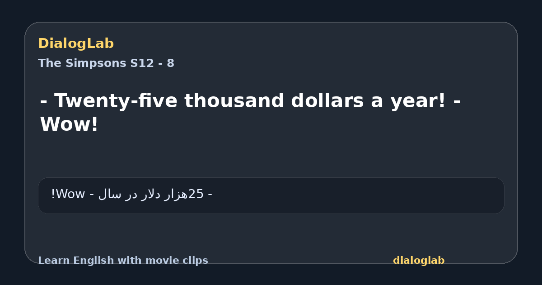The width and height of the screenshot is (542, 285).
Task: Click the Persian translation box
Action: 271,195
